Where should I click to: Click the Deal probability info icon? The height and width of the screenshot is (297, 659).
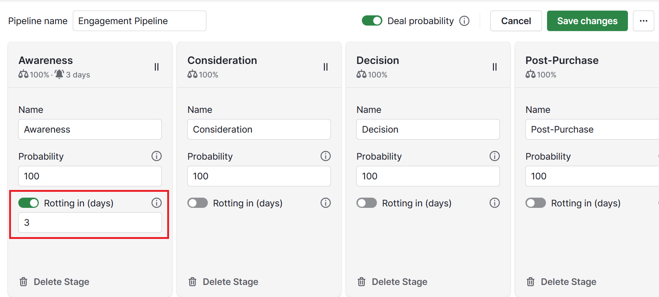pyautogui.click(x=464, y=21)
